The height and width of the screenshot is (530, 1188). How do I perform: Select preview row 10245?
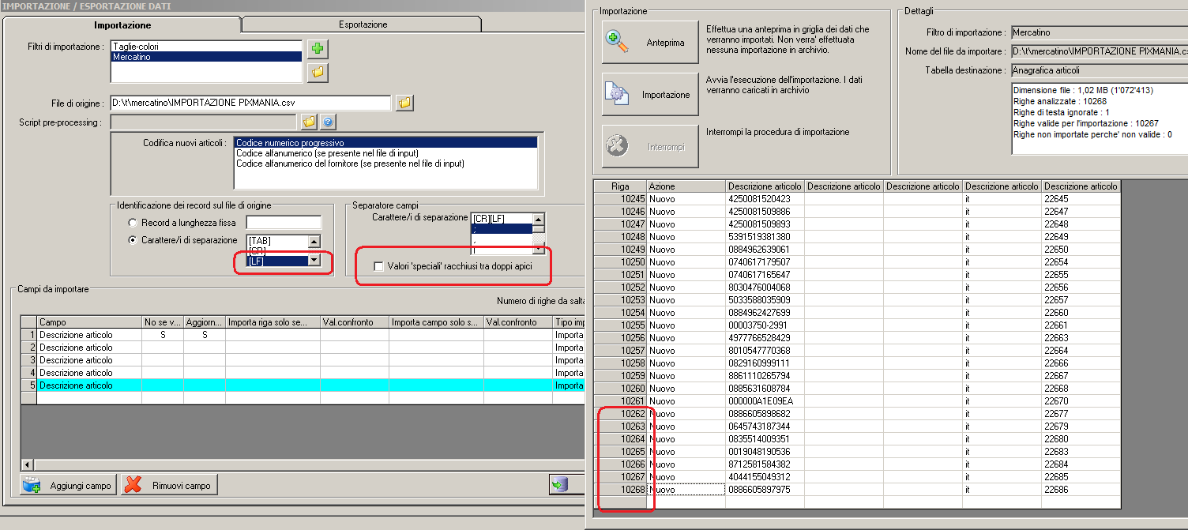coord(620,199)
